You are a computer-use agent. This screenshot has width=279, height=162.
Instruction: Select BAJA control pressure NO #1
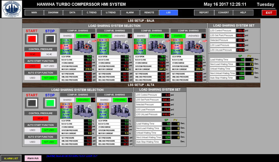tap(32, 54)
